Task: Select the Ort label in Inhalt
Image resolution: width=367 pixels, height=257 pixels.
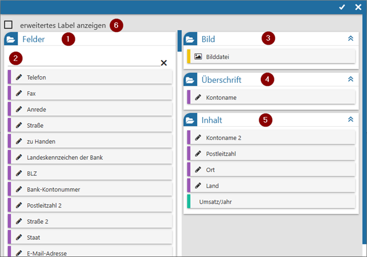Action: tap(210, 170)
